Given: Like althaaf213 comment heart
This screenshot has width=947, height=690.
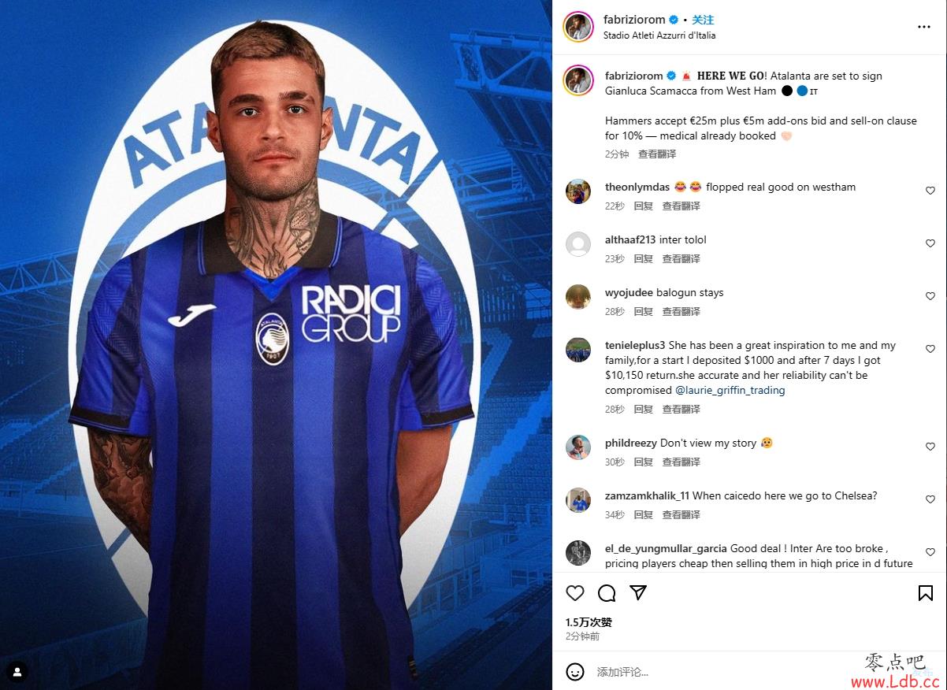Looking at the screenshot, I should (930, 243).
